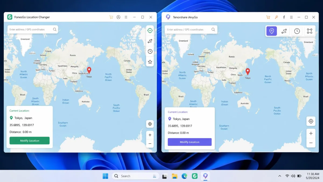This screenshot has height=182, width=323.
Task: Minimize the FonesGo Location Changer window
Action: (134, 17)
